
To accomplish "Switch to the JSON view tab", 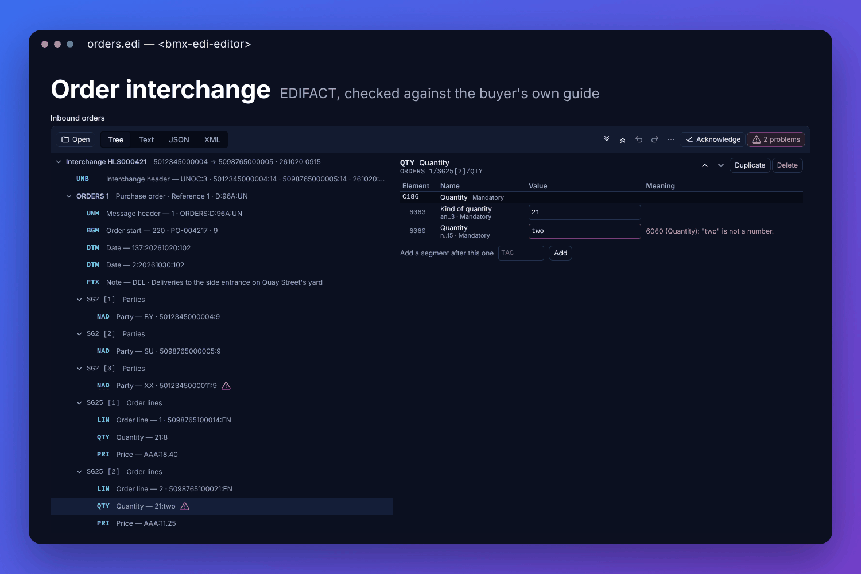I will click(x=179, y=139).
